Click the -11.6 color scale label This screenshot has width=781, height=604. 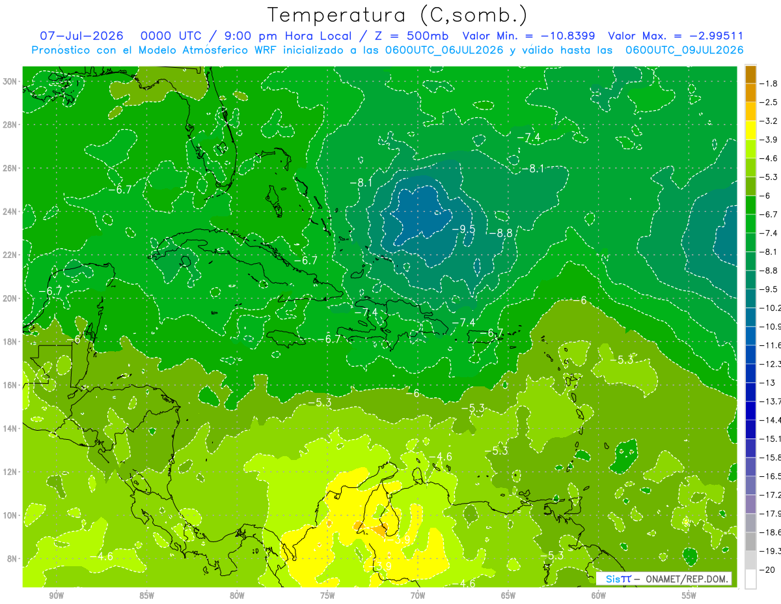tap(769, 345)
